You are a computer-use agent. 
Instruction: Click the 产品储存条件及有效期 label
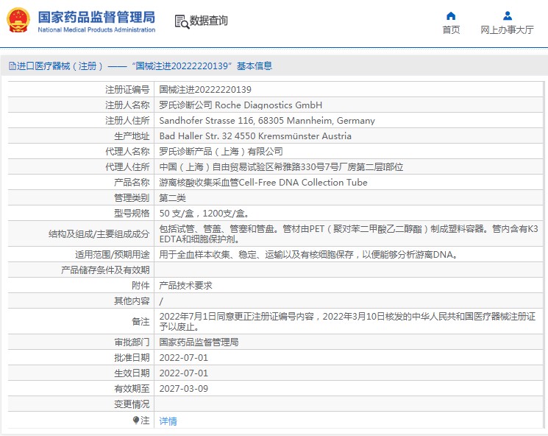(105, 270)
